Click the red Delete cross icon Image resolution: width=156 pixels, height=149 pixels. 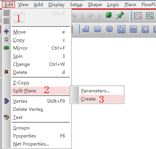pos(7,72)
